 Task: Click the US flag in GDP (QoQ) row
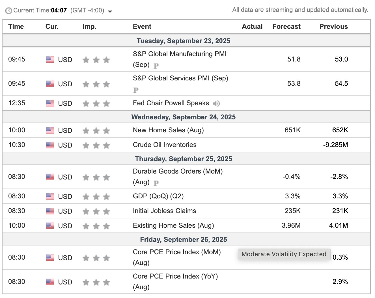[x=50, y=196]
